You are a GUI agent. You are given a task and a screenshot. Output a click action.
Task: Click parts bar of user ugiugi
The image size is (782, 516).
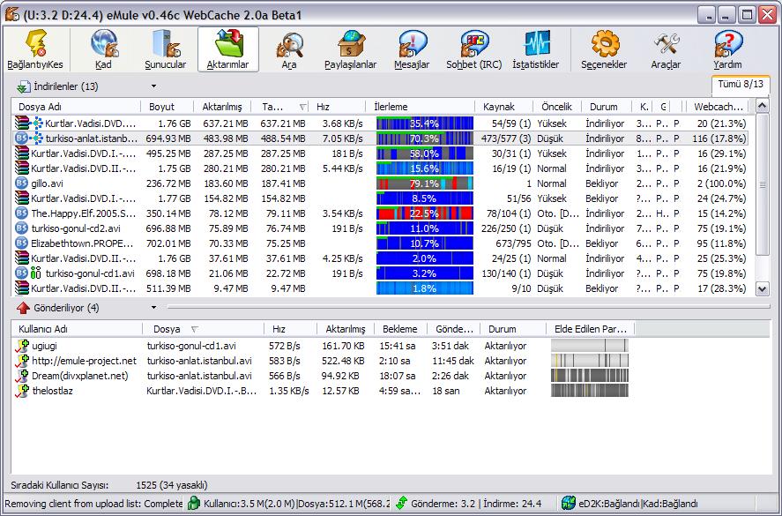click(590, 346)
